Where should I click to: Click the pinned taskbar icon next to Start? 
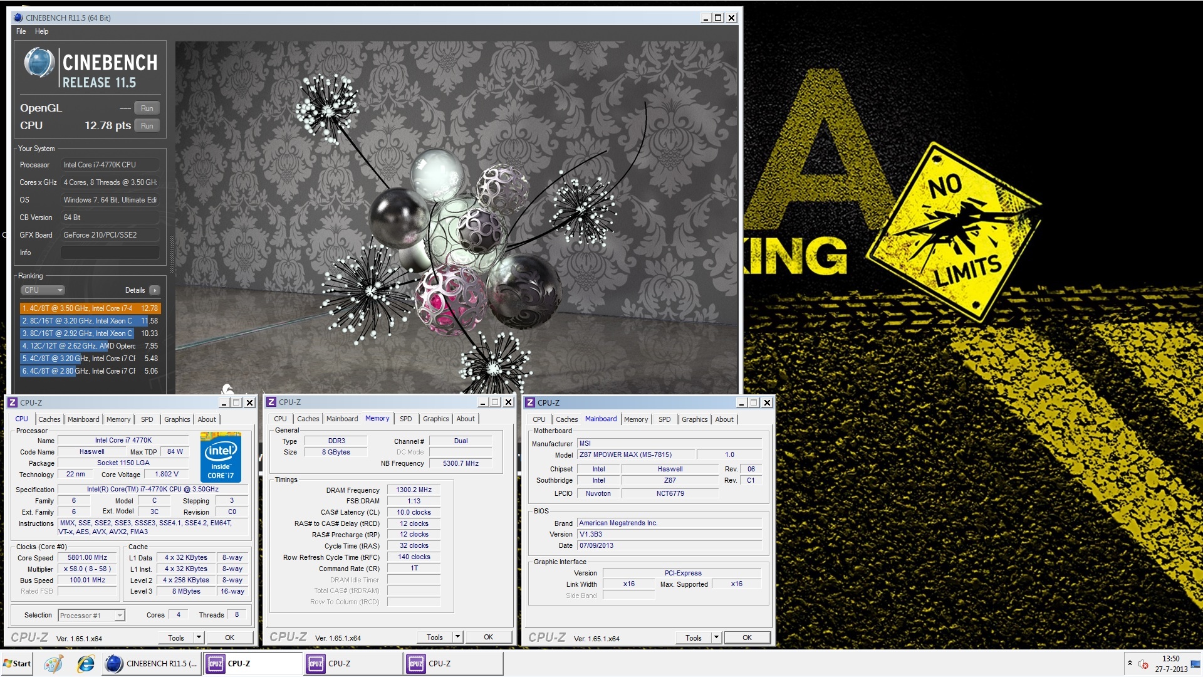[54, 664]
